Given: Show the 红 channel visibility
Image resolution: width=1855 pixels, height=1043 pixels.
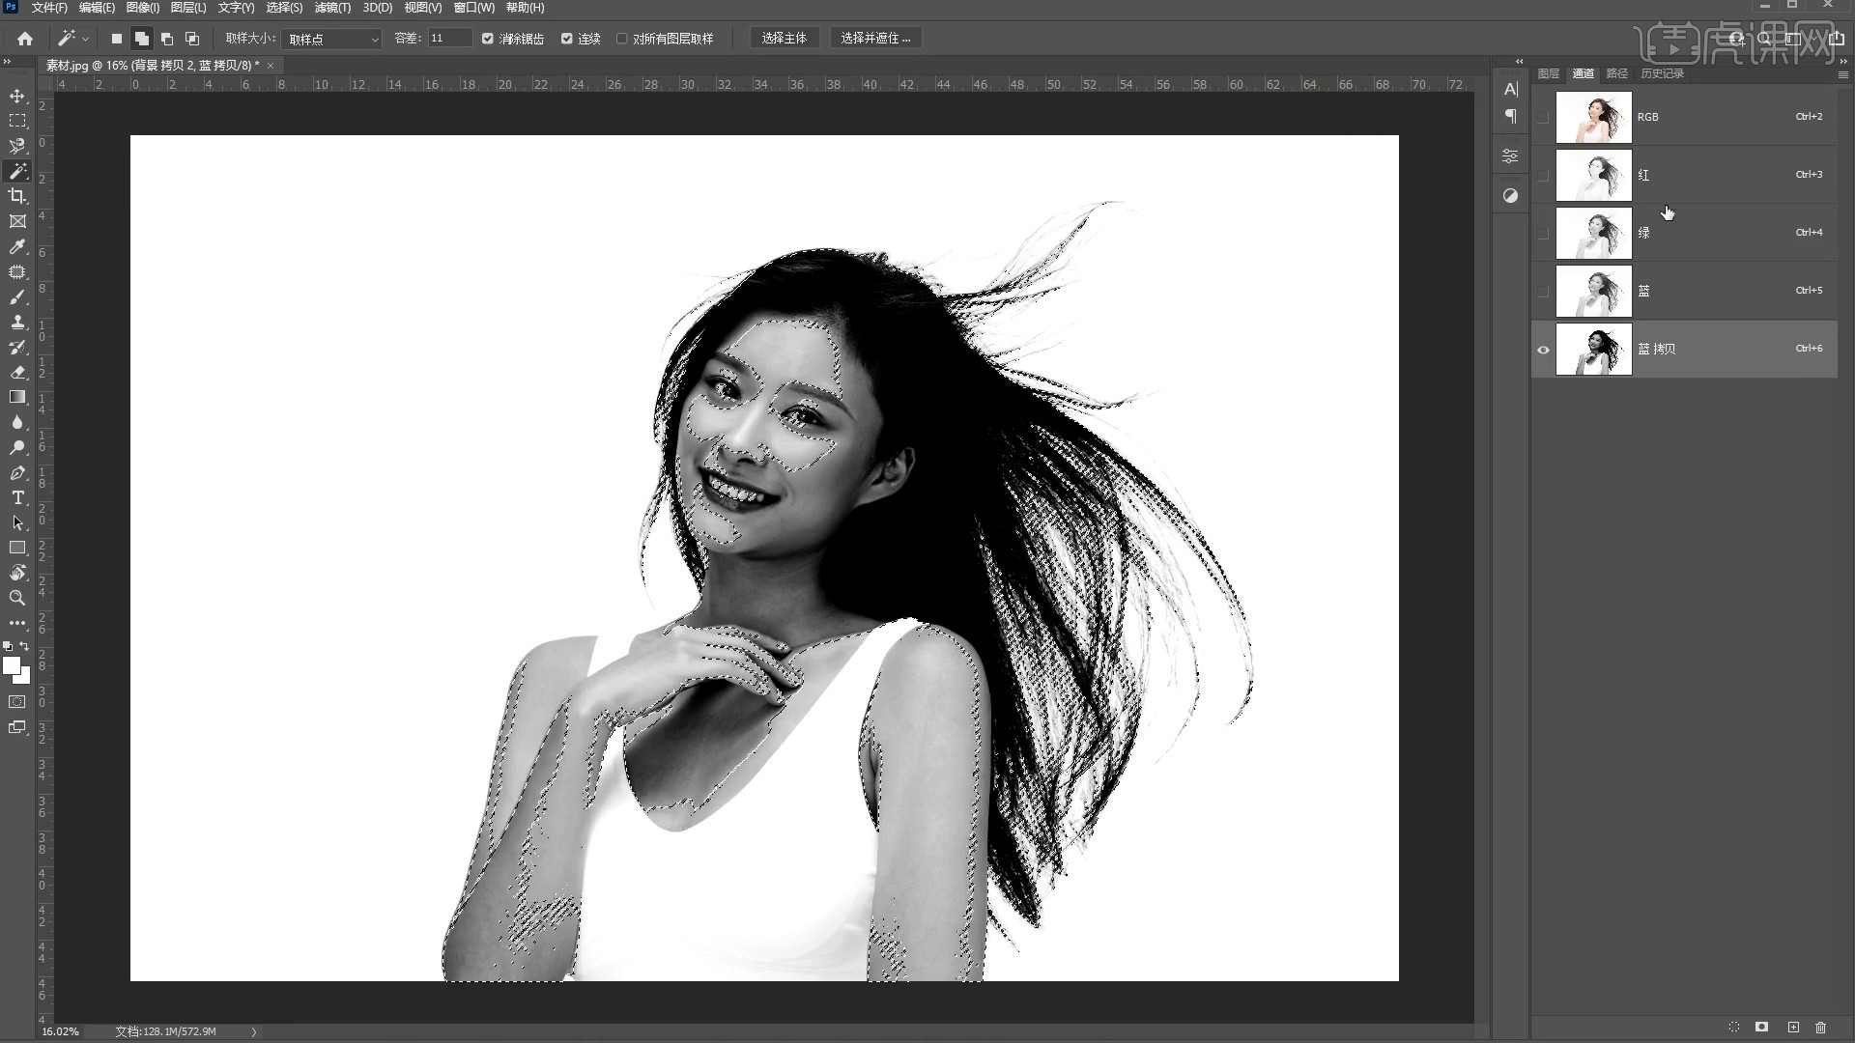Looking at the screenshot, I should 1543,175.
